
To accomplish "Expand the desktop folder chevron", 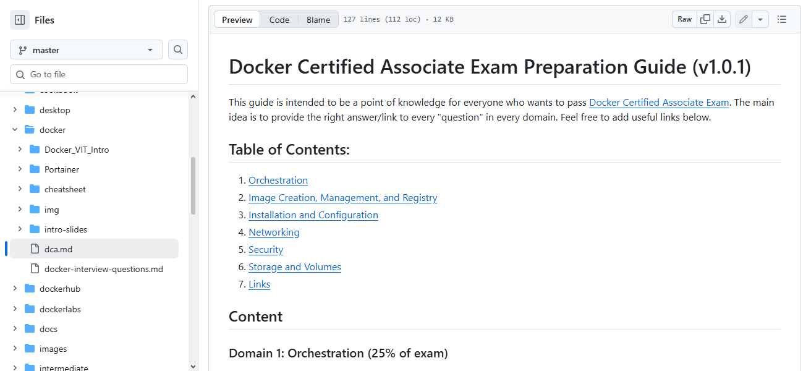I will (15, 110).
